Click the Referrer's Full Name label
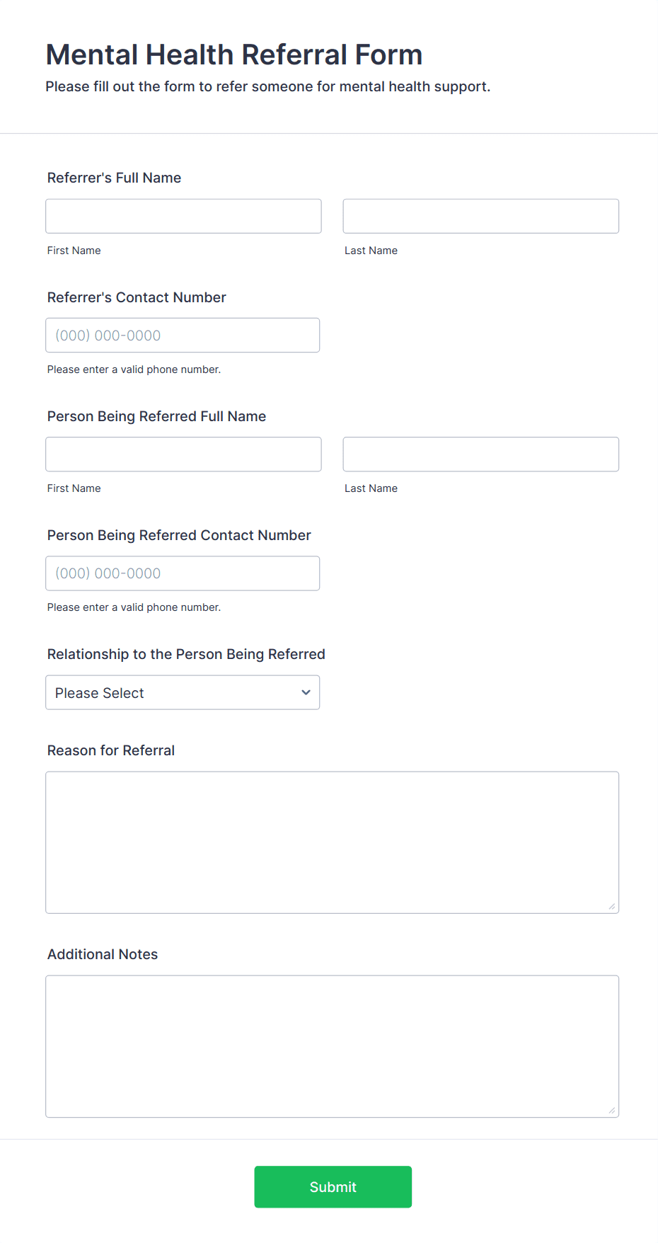 pyautogui.click(x=114, y=178)
